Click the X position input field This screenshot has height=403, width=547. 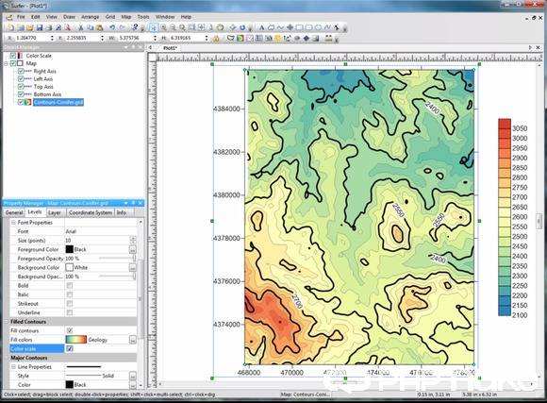(x=32, y=38)
